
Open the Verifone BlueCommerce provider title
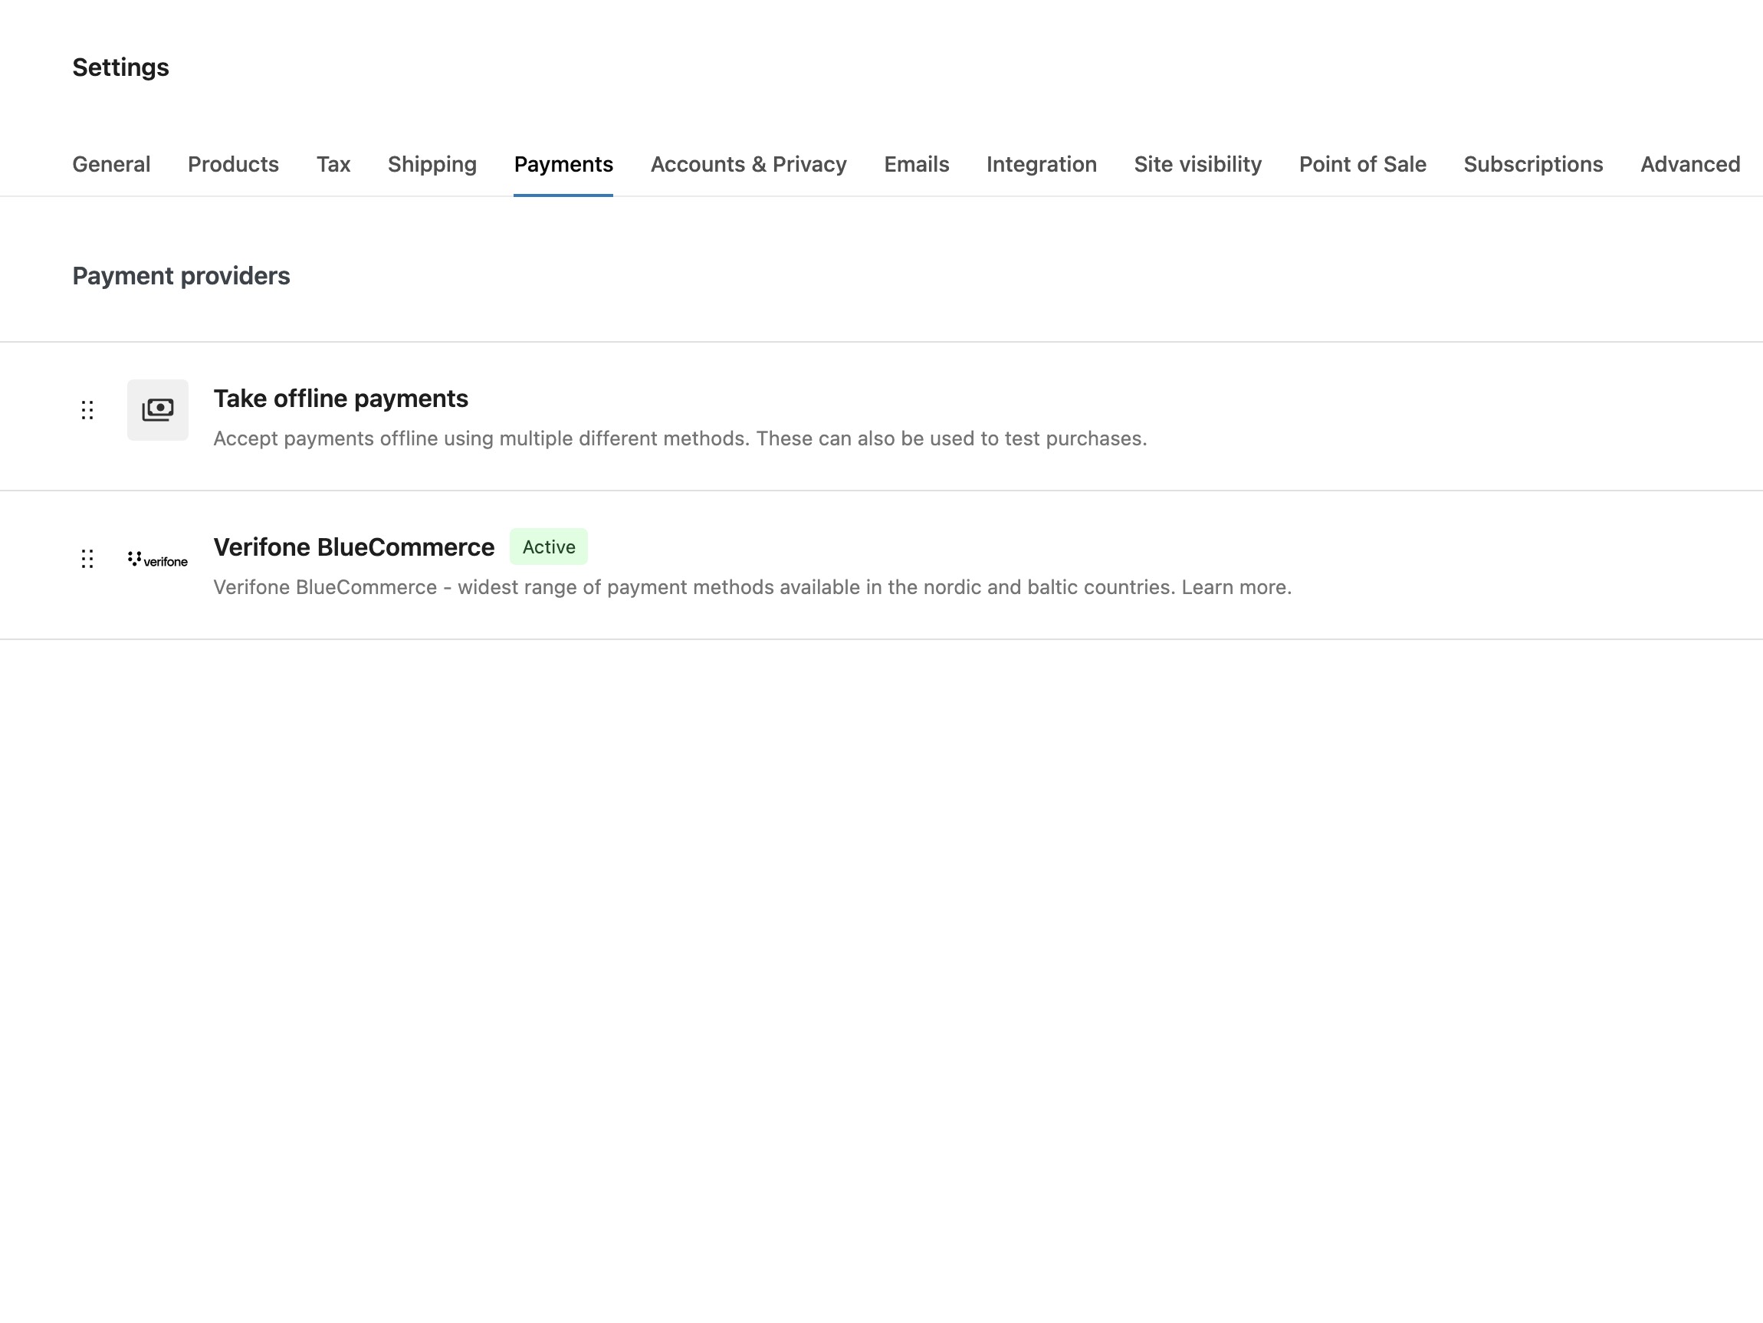click(x=354, y=547)
